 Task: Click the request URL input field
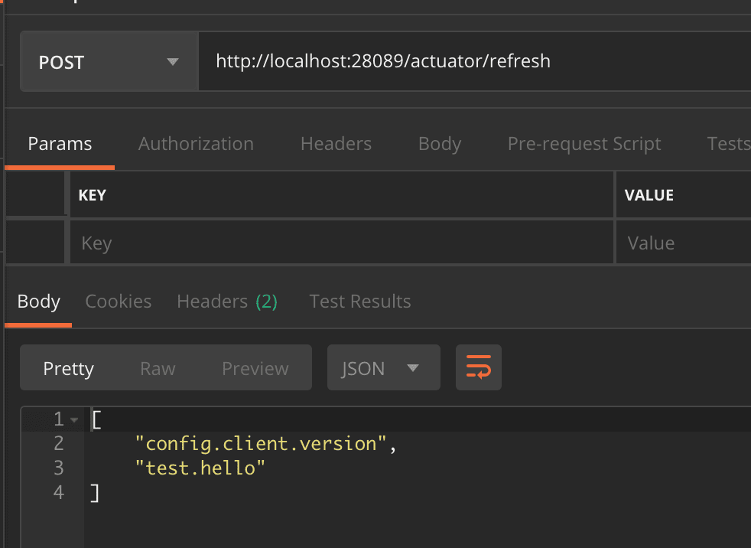(474, 61)
